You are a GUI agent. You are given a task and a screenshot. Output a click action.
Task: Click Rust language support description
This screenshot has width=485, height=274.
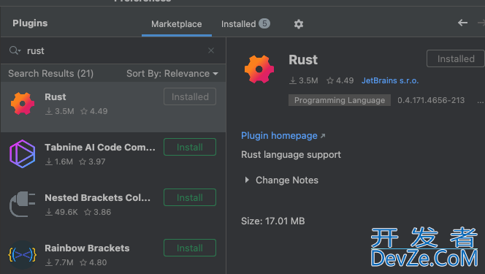(291, 155)
